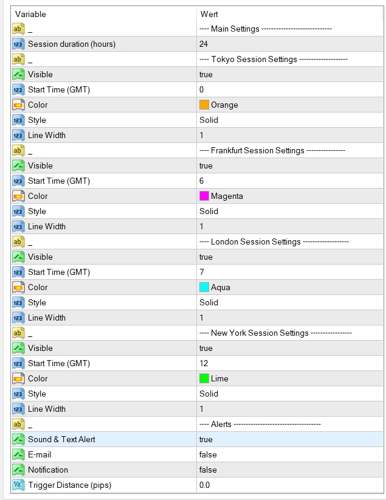Click the Lime color swatch for New York
This screenshot has width=386, height=500.
[x=204, y=378]
